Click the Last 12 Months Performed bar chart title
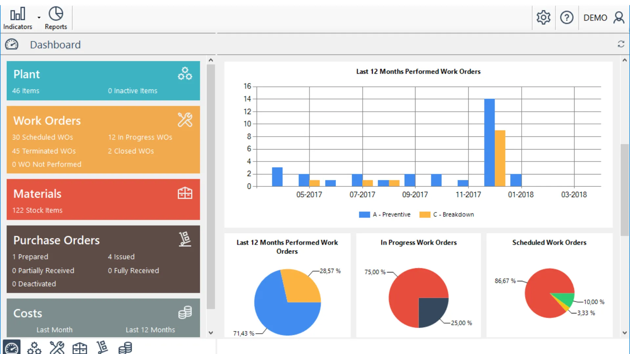 click(x=418, y=71)
